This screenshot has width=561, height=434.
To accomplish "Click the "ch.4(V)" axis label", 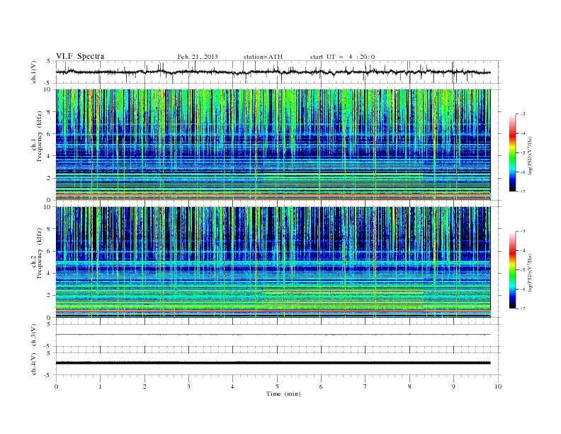I will pos(34,364).
